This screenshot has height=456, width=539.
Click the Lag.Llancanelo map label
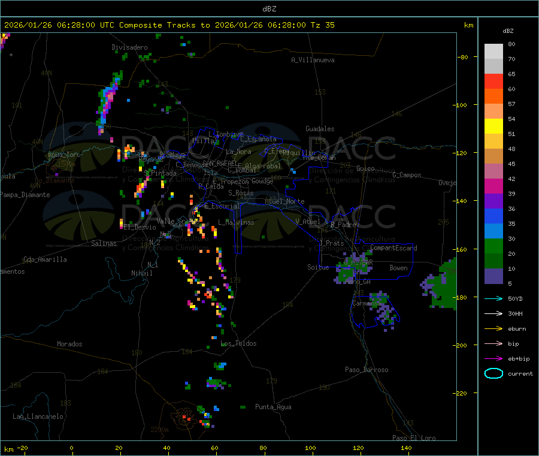(38, 416)
